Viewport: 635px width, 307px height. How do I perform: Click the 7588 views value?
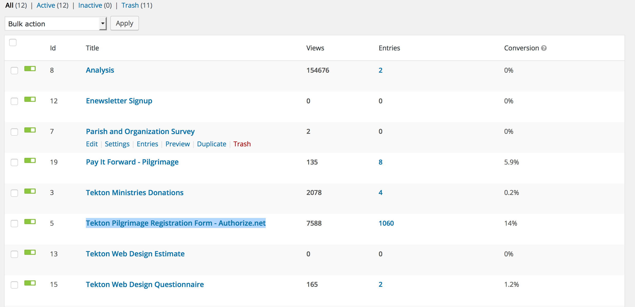(314, 223)
